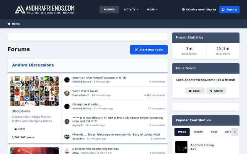This screenshot has height=154, width=247.
Task: Click the green reputation badge 83
Action: coord(193,149)
